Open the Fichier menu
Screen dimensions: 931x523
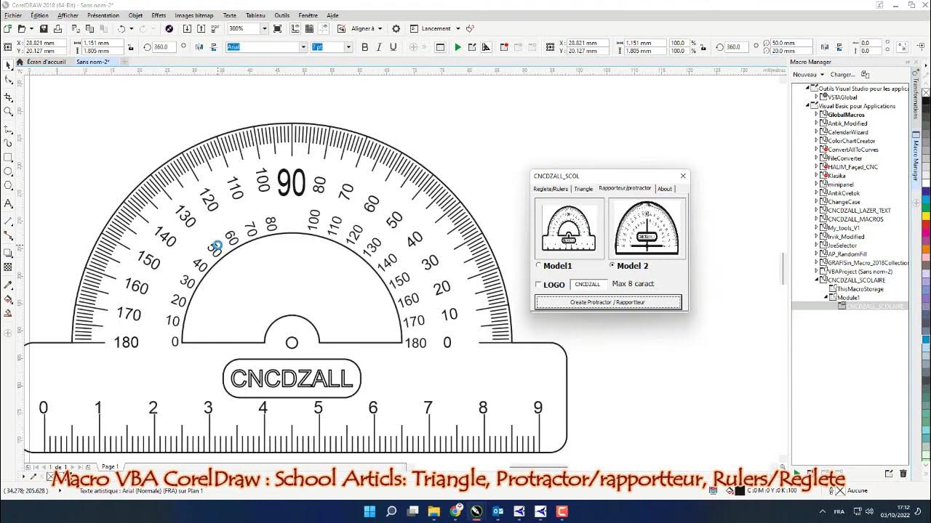click(13, 15)
